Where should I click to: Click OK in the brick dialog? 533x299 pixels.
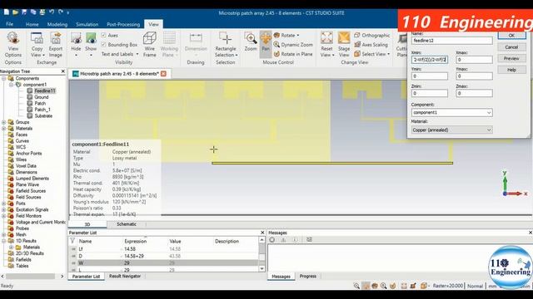click(511, 35)
